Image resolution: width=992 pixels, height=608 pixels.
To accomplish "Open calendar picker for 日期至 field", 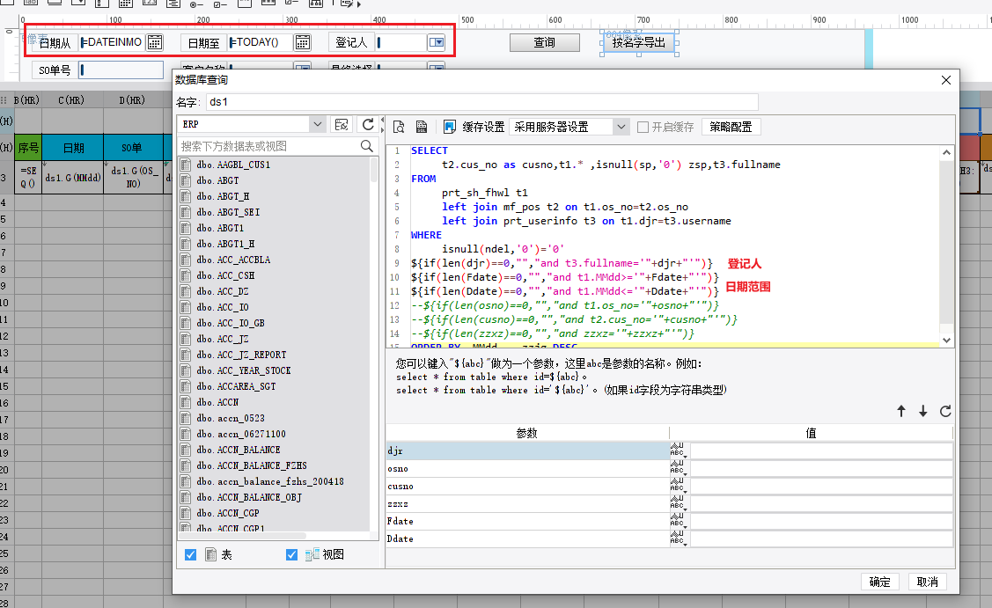I will [x=303, y=42].
